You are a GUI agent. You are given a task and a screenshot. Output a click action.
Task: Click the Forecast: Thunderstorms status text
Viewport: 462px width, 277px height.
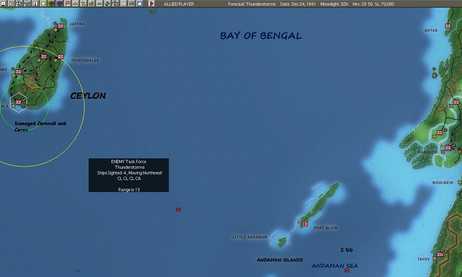point(252,4)
